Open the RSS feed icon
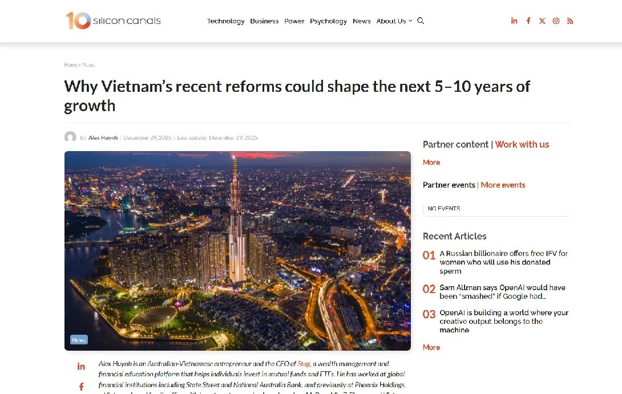Screen dimensions: 622x394 [x=570, y=21]
